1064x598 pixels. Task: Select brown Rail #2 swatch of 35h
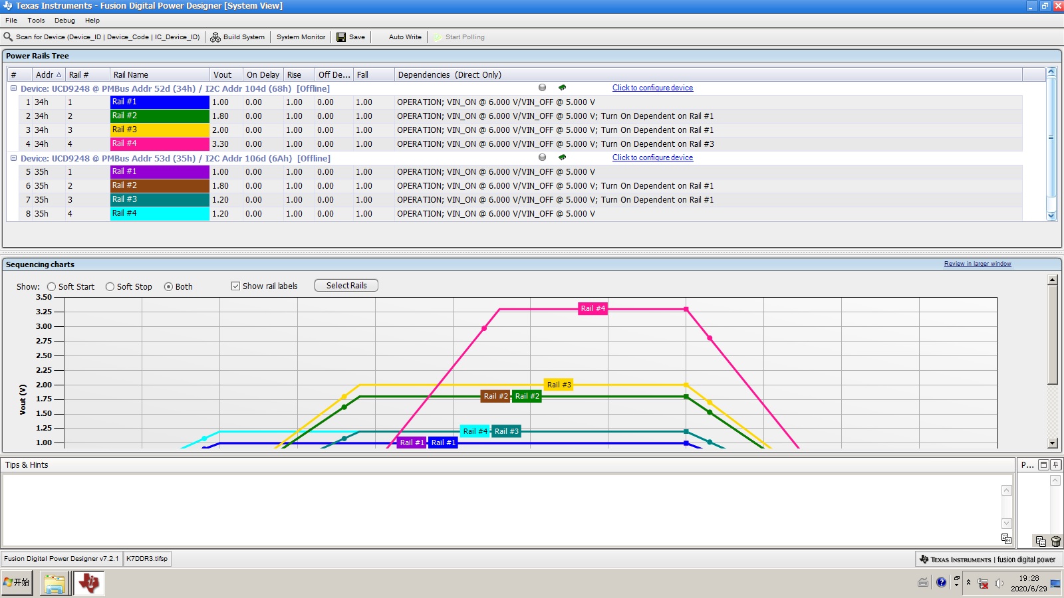[160, 186]
